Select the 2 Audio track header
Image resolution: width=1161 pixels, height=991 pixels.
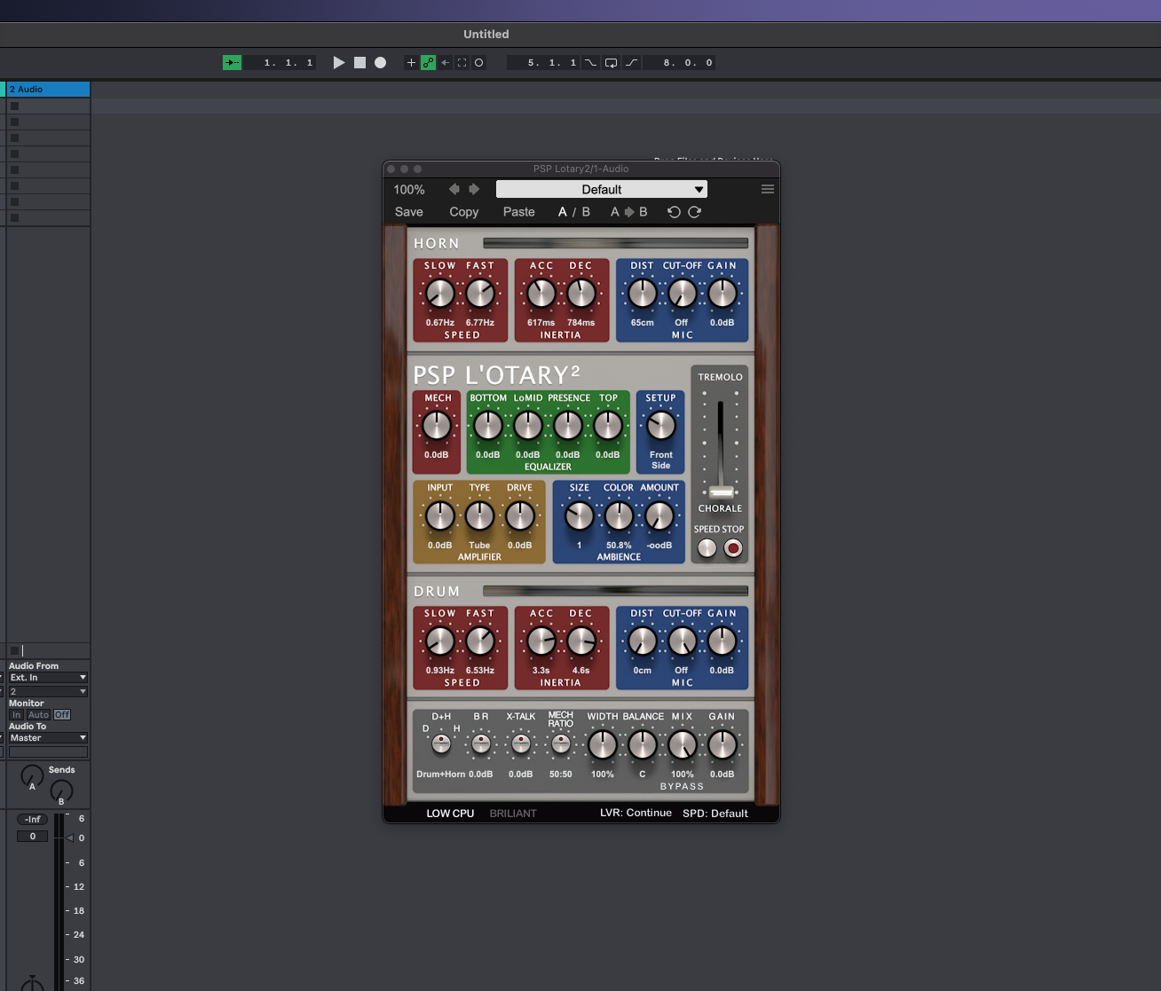48,90
